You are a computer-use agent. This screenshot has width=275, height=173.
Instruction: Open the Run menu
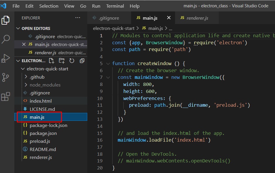[x=96, y=6]
